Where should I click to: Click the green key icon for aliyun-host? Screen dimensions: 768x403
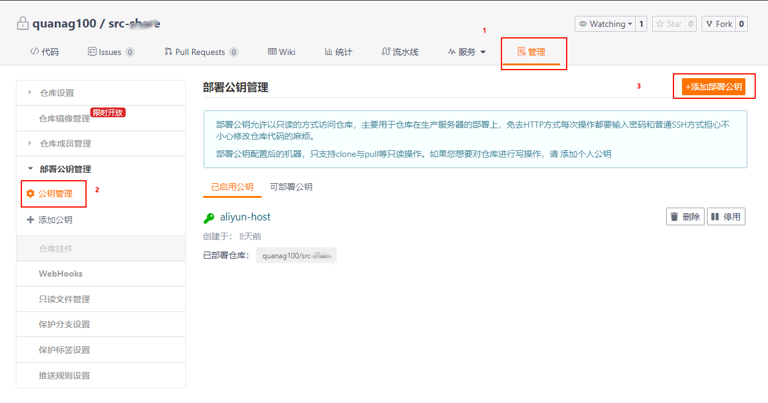pyautogui.click(x=209, y=217)
